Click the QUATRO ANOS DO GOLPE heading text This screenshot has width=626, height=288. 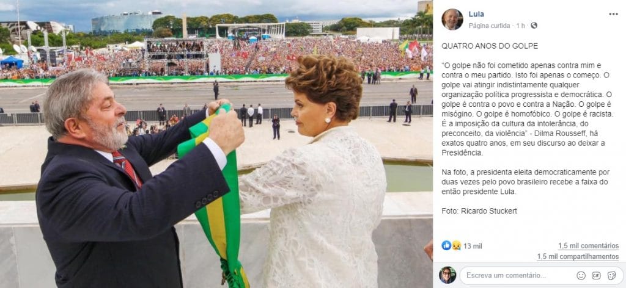click(x=490, y=46)
